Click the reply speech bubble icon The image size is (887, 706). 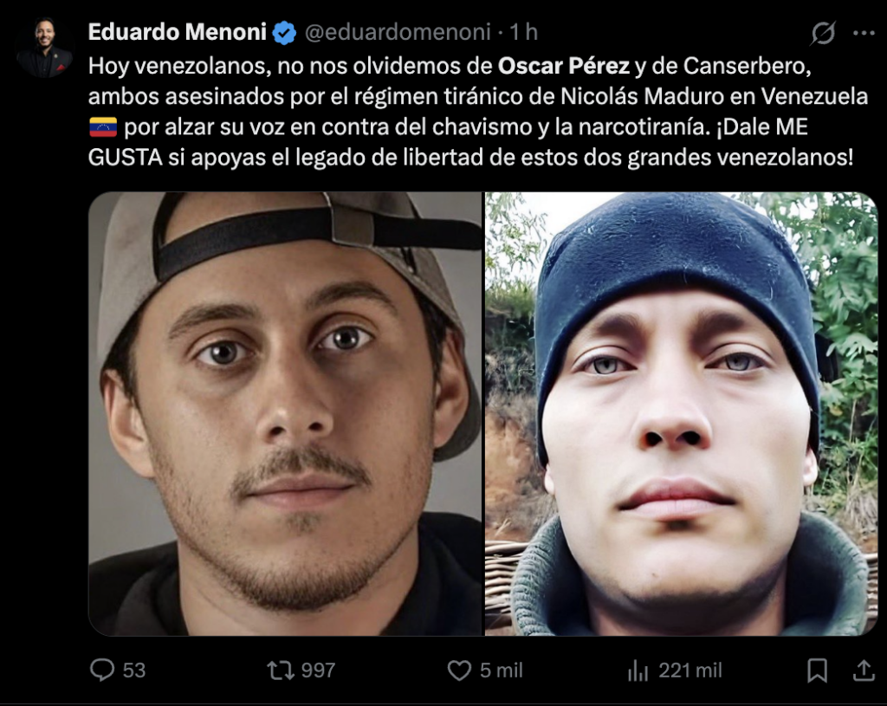tap(102, 670)
